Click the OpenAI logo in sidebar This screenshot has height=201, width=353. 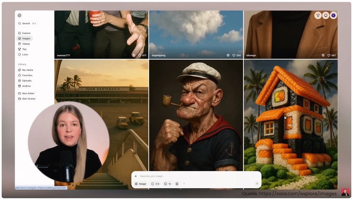pyautogui.click(x=19, y=15)
